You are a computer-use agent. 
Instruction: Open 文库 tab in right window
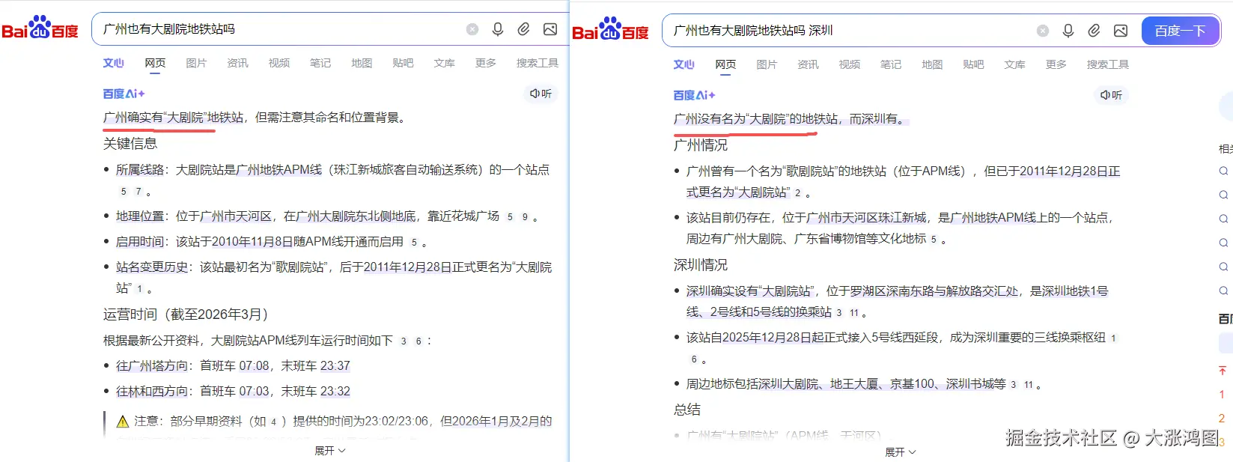tap(1015, 64)
